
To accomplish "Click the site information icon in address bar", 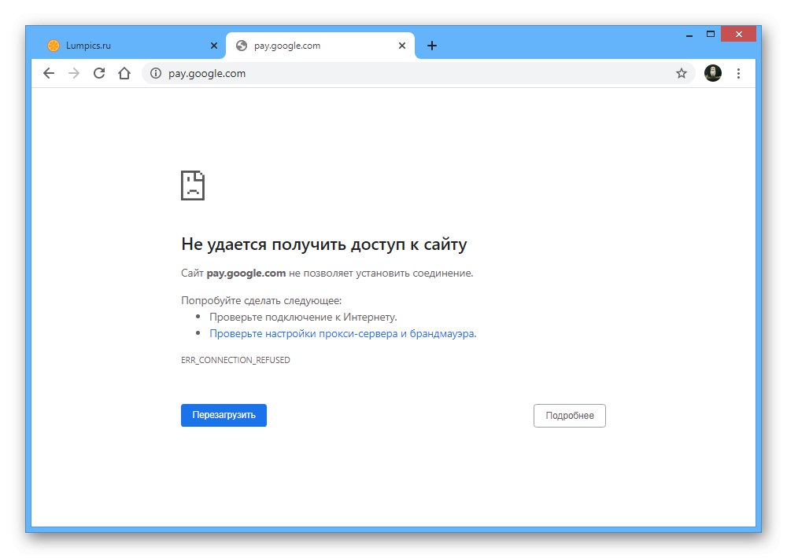I will coord(157,72).
